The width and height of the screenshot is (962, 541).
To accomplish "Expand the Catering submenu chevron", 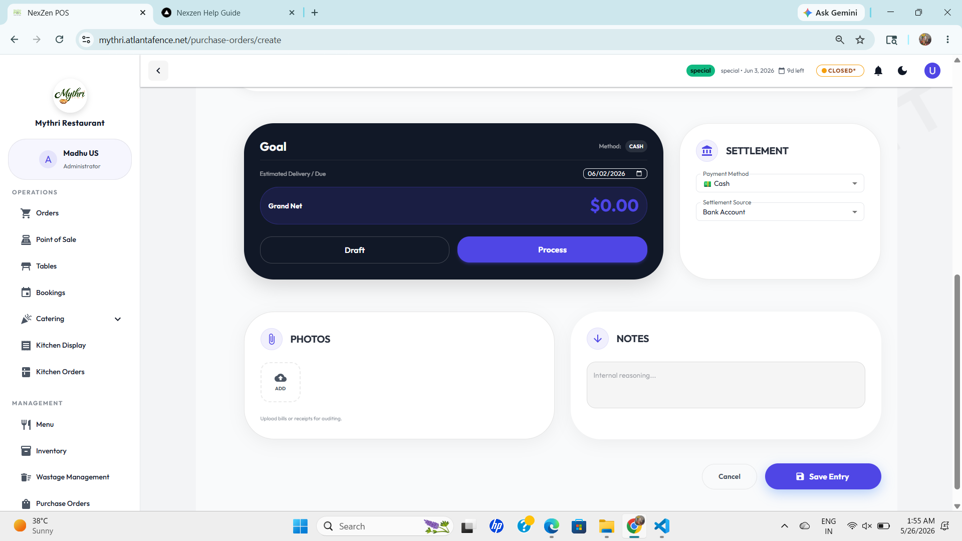I will [x=118, y=319].
